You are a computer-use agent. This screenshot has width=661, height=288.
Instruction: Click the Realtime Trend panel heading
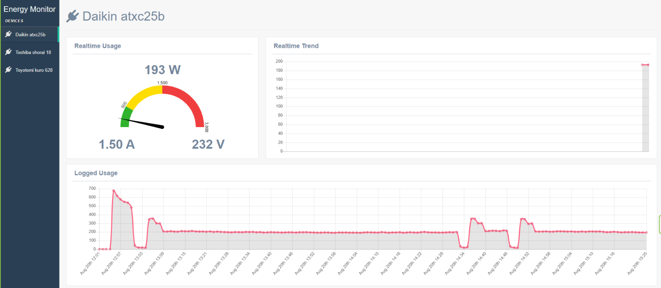click(x=296, y=46)
